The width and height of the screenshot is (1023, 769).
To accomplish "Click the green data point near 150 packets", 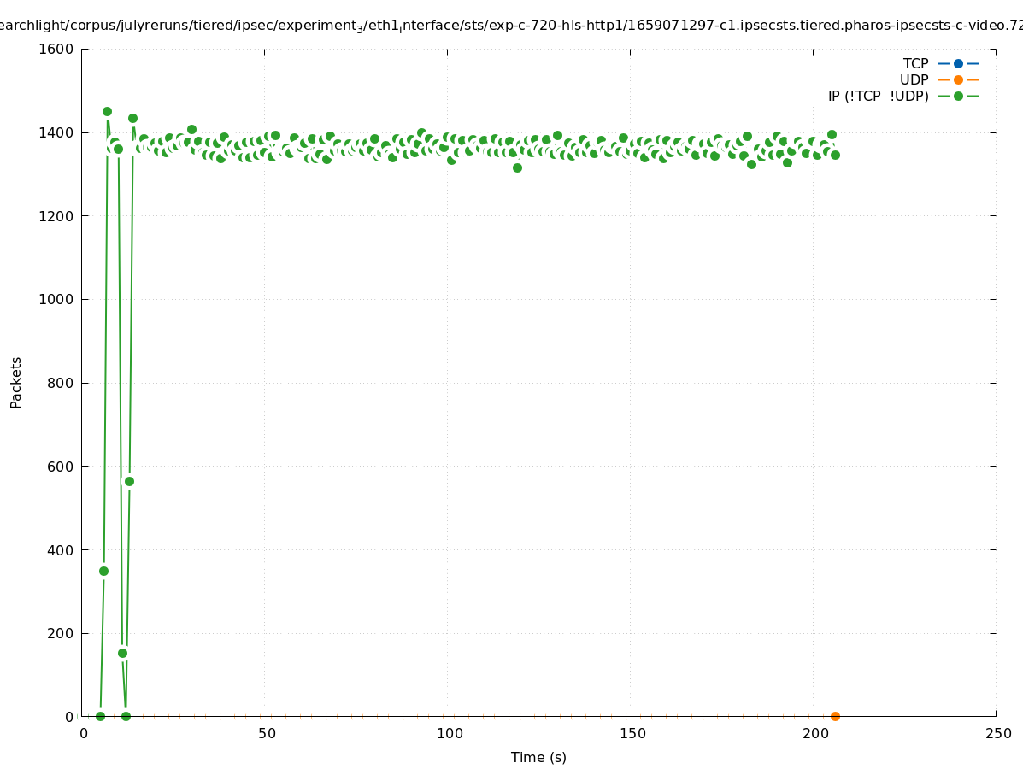I will tap(122, 653).
